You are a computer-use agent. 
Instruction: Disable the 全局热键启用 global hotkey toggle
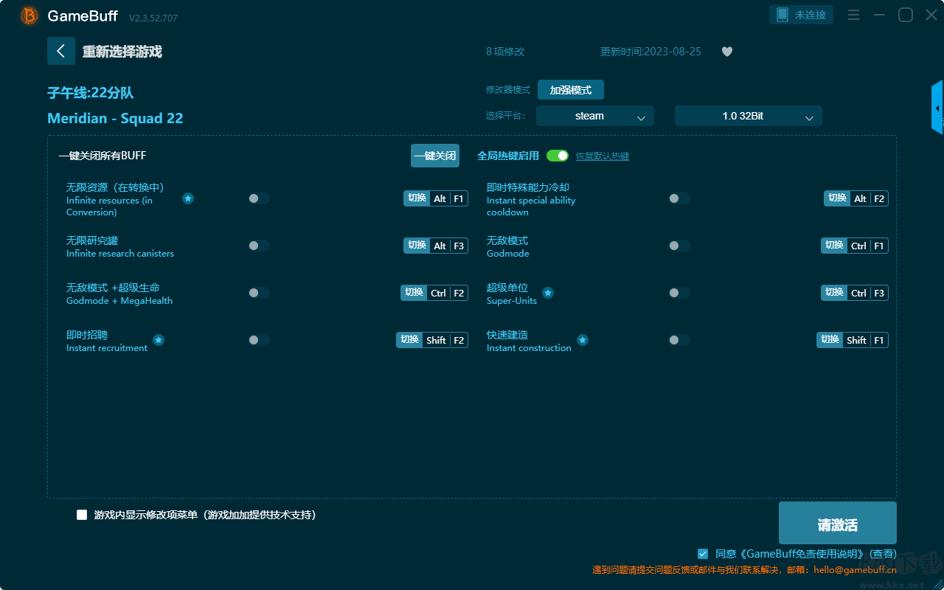(558, 156)
